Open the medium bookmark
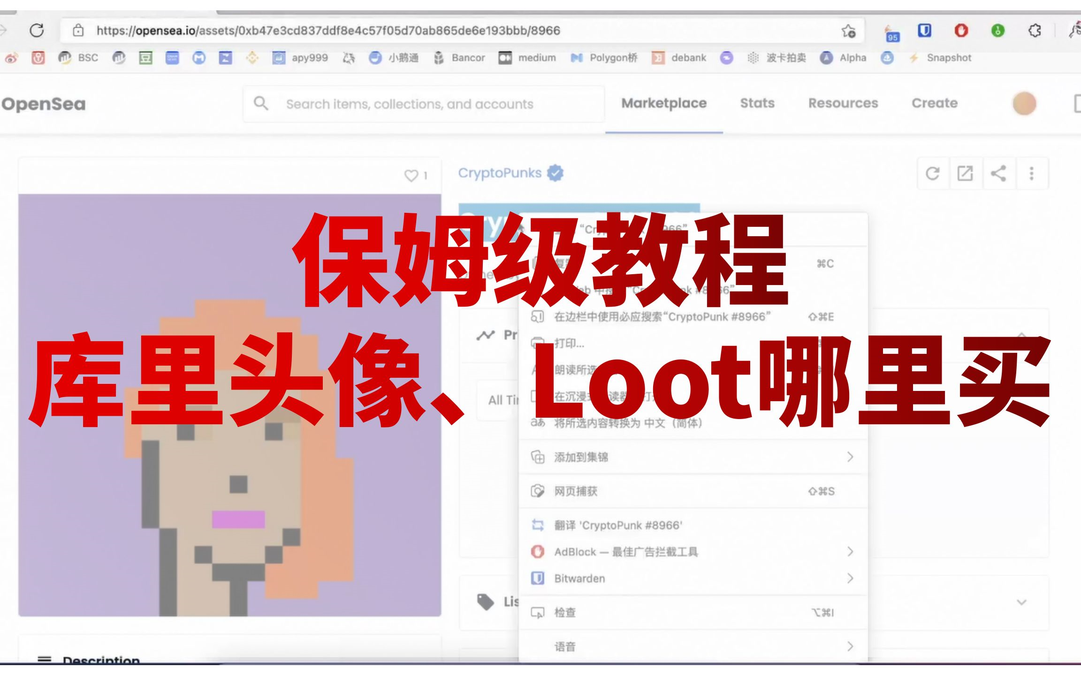The width and height of the screenshot is (1081, 675). (x=527, y=58)
